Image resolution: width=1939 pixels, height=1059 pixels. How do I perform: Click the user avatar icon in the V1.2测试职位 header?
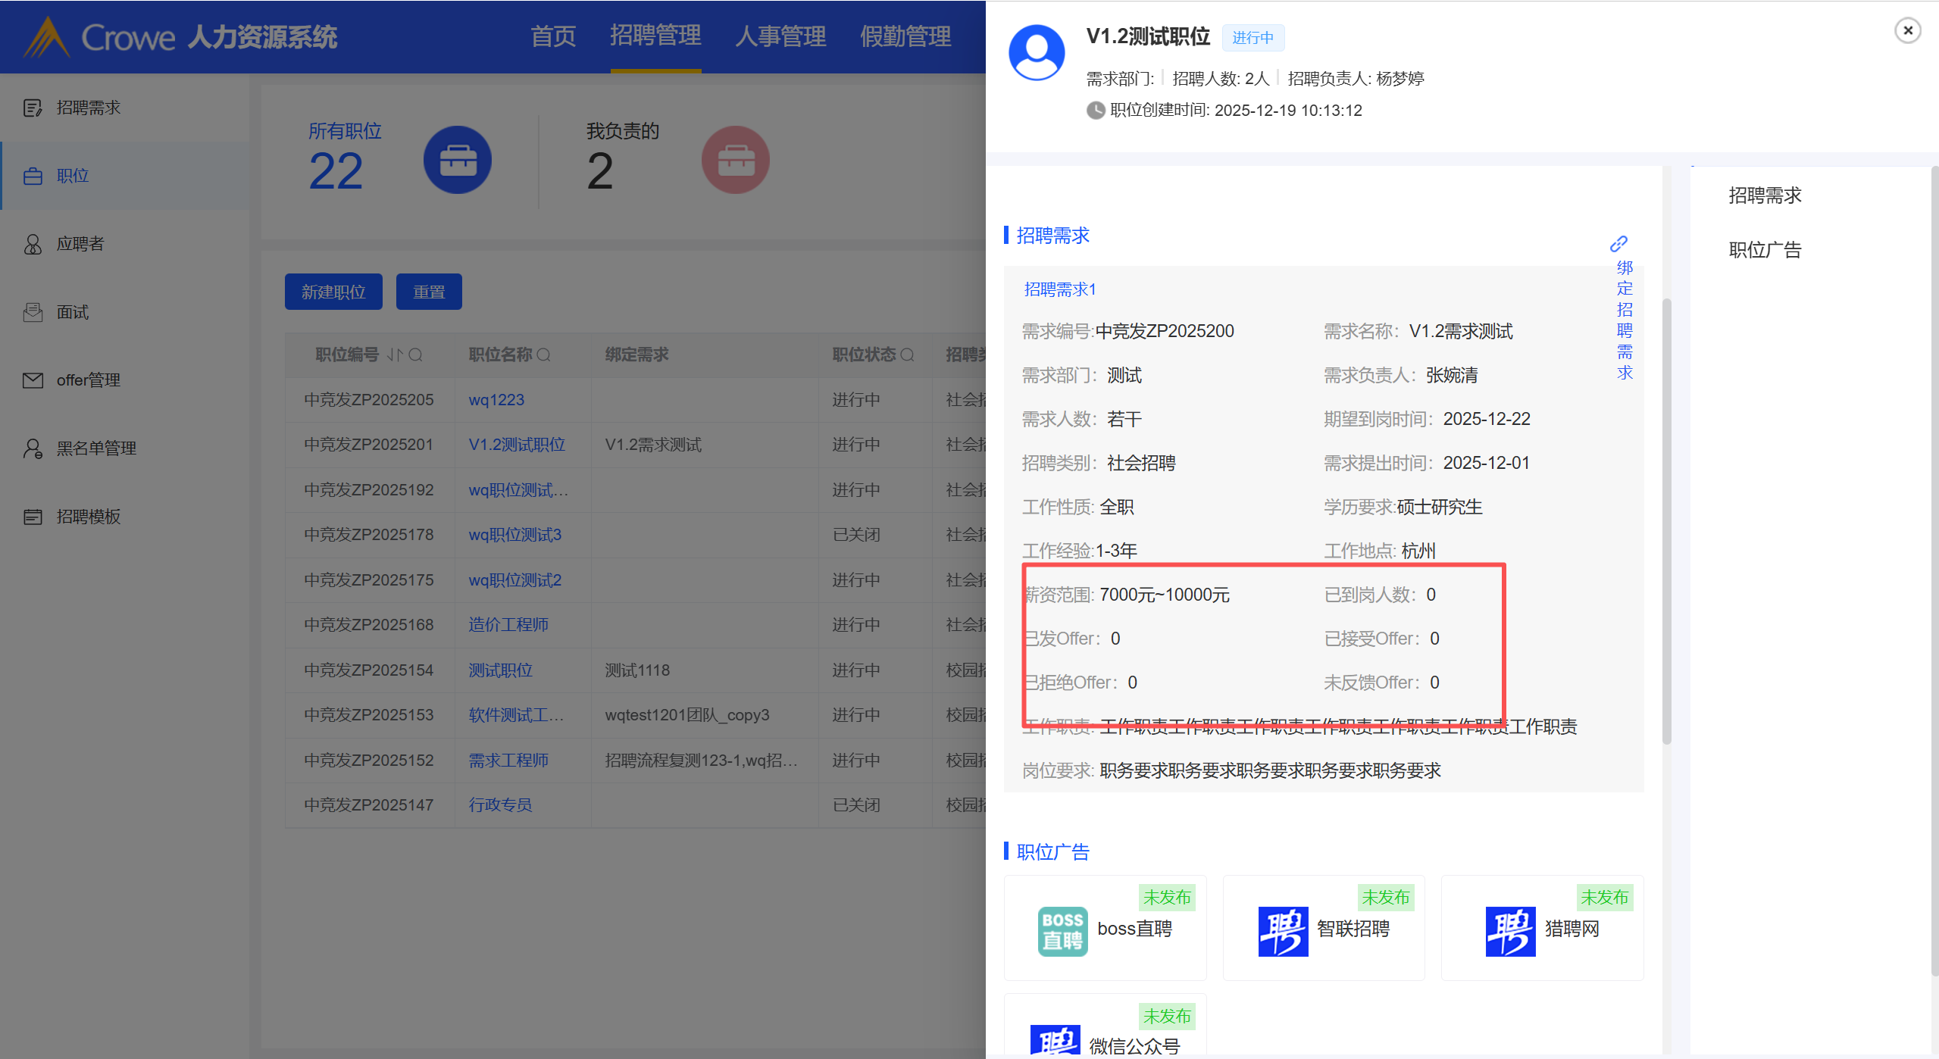click(1037, 53)
